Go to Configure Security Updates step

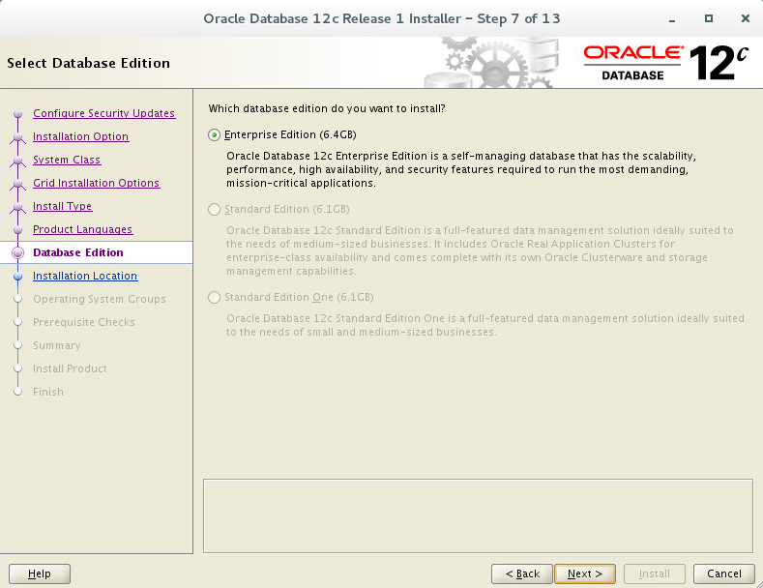point(103,113)
